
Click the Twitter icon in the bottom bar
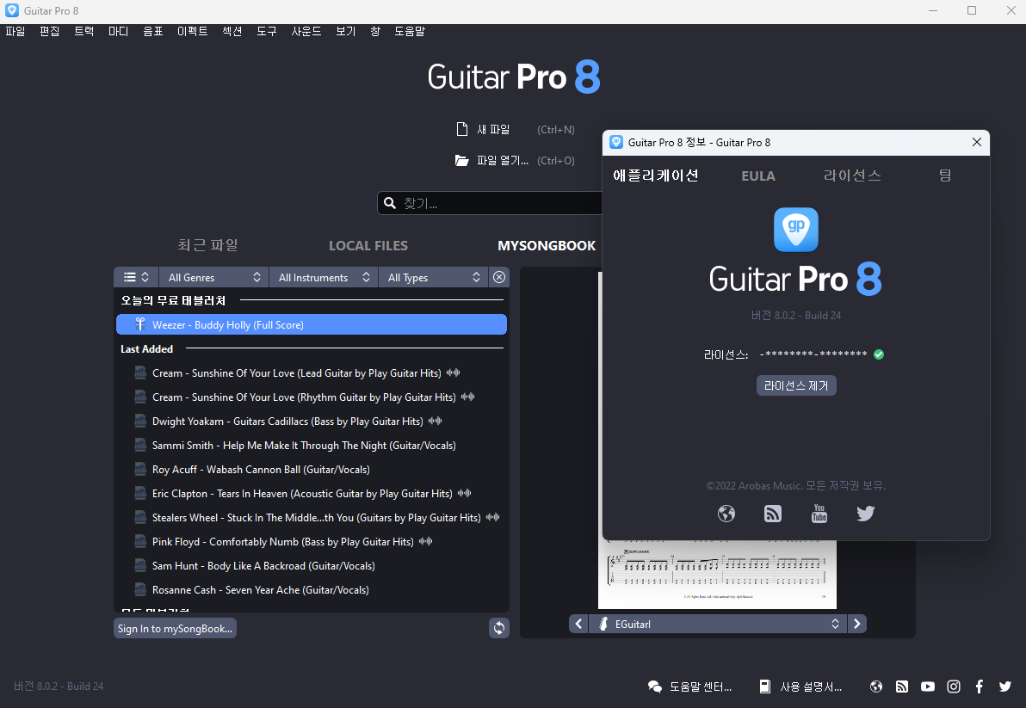click(x=1005, y=686)
